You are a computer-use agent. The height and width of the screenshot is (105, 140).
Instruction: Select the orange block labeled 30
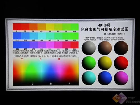tap(33, 27)
